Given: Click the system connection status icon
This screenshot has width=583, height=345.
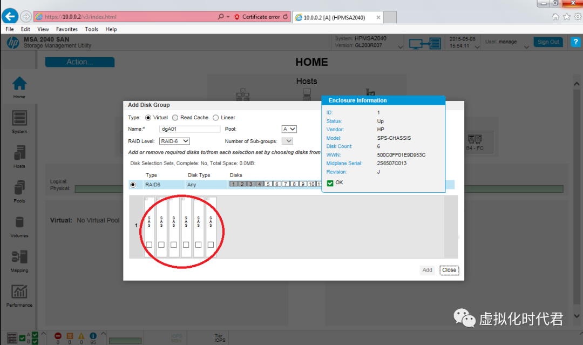Looking at the screenshot, I should [425, 44].
